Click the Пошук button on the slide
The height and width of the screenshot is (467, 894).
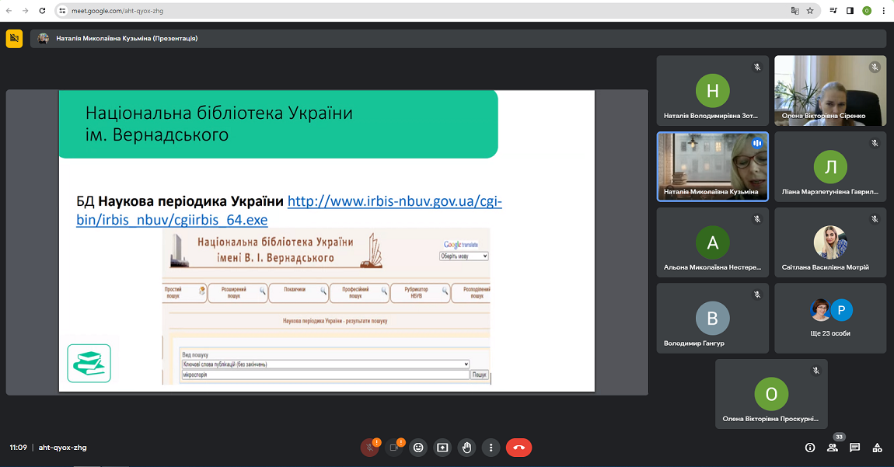pyautogui.click(x=480, y=375)
